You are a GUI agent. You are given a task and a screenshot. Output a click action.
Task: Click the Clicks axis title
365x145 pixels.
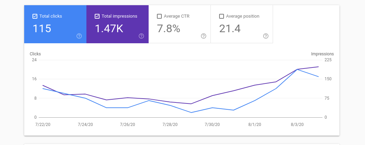[x=35, y=54]
